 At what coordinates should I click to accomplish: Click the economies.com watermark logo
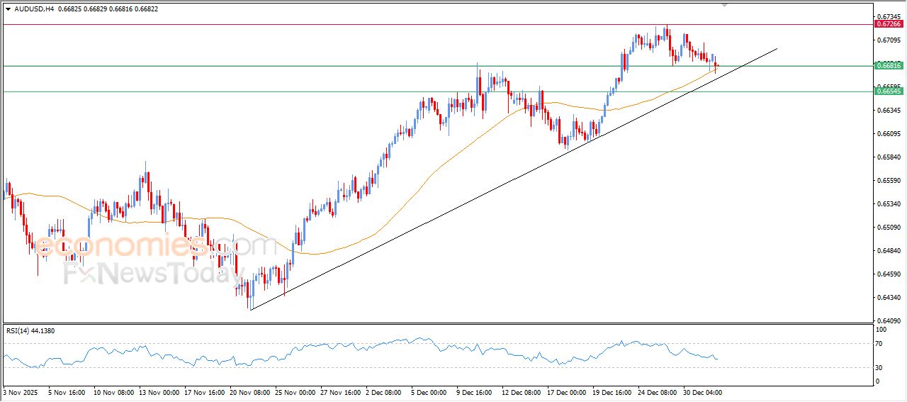[156, 247]
